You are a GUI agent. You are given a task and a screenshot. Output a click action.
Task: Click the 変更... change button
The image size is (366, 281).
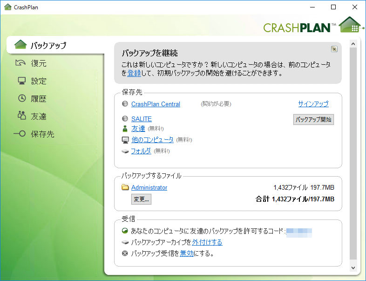pos(141,199)
